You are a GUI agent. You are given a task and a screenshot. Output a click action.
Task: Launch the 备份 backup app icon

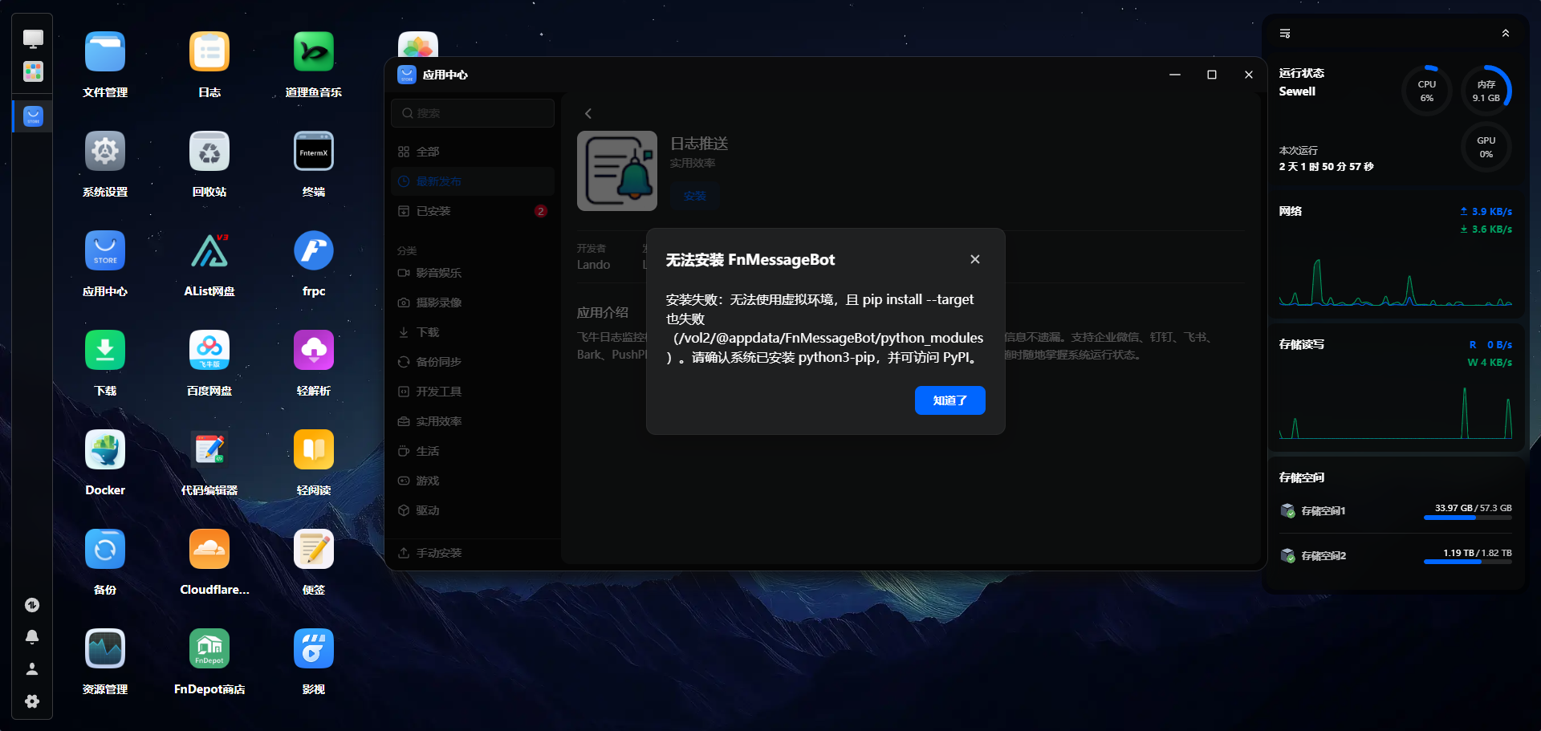click(x=105, y=550)
